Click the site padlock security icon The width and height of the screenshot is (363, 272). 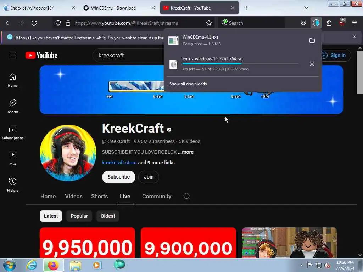click(x=68, y=23)
